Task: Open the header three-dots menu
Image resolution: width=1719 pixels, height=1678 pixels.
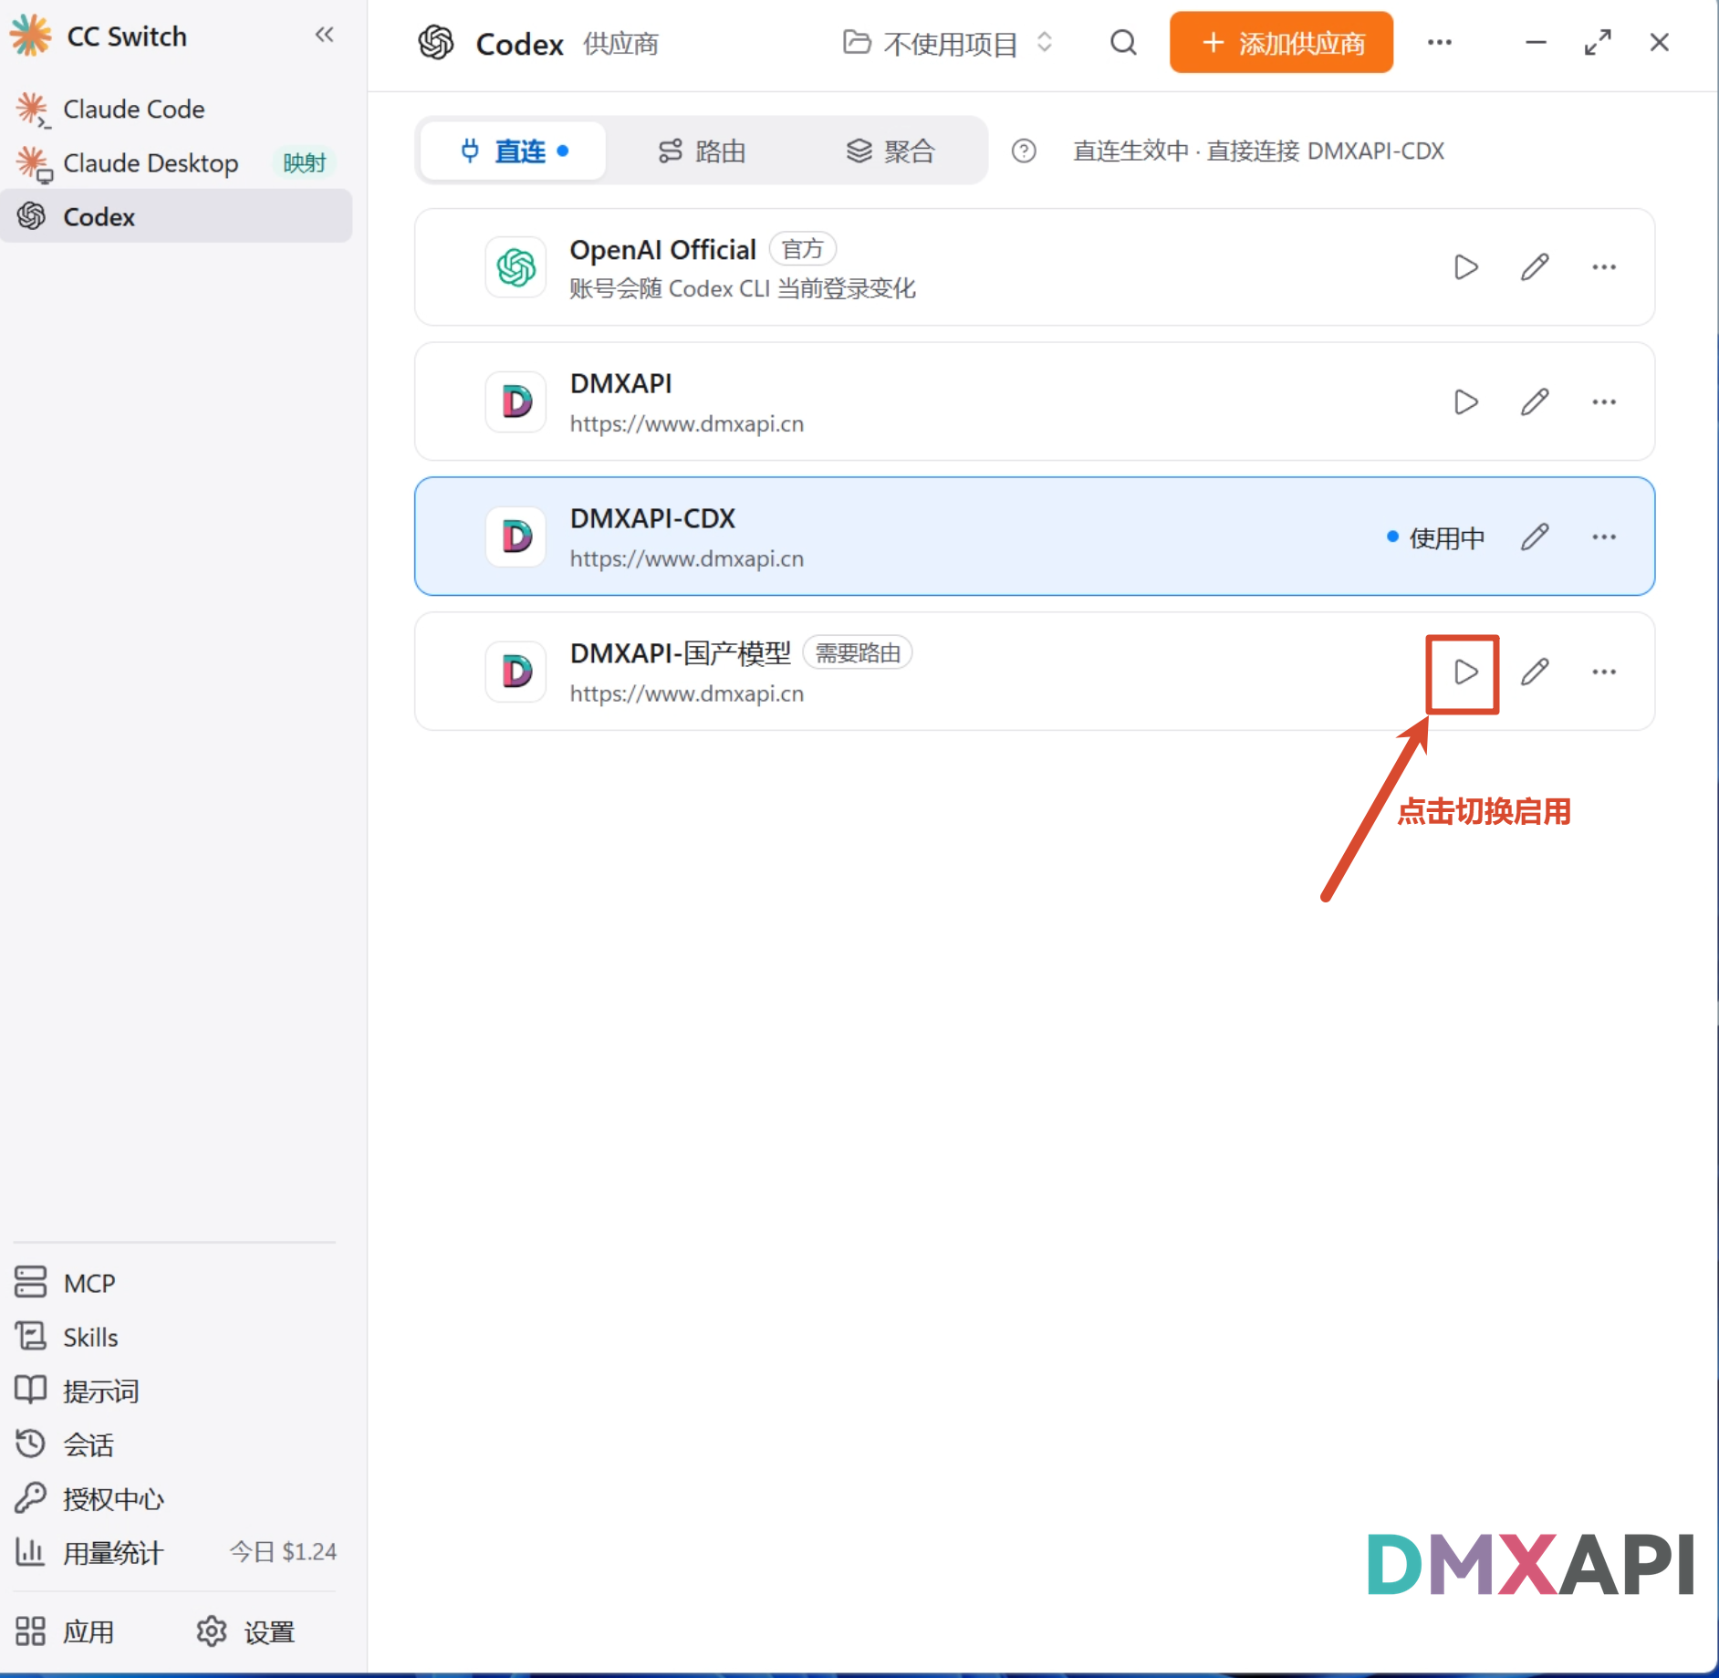Action: 1439,43
